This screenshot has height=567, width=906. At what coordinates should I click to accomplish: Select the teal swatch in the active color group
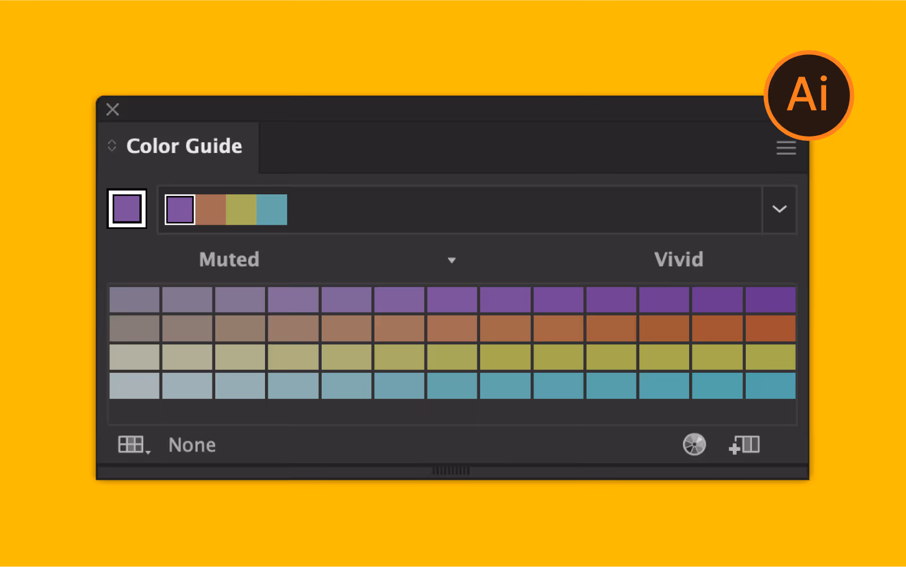click(x=272, y=209)
